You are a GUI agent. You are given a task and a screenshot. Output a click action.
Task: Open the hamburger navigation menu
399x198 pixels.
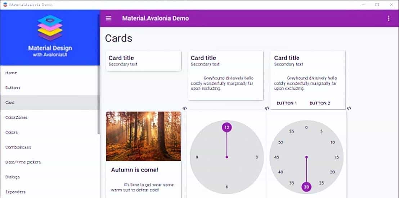click(x=108, y=18)
